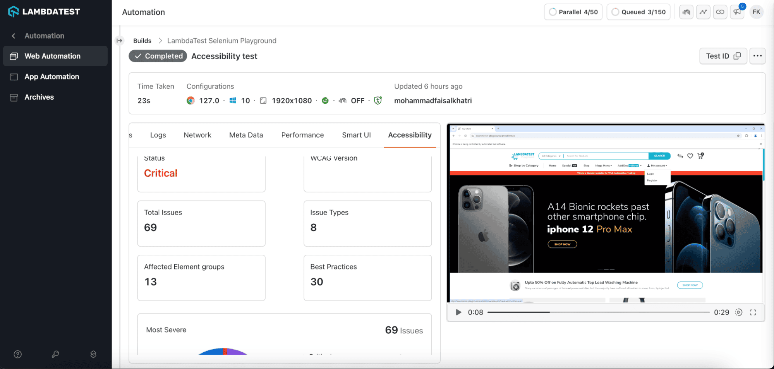Viewport: 774px width, 369px height.
Task: Click the bottom-left hexagon settings icon
Action: [x=93, y=354]
